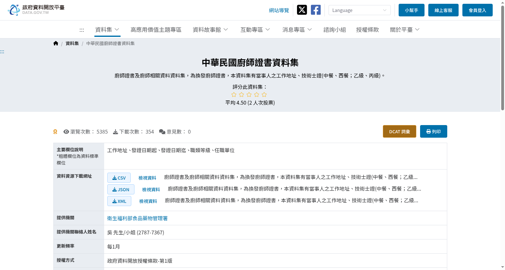The height and width of the screenshot is (270, 505).
Task: Click the gold medal badge icon
Action: [55, 132]
